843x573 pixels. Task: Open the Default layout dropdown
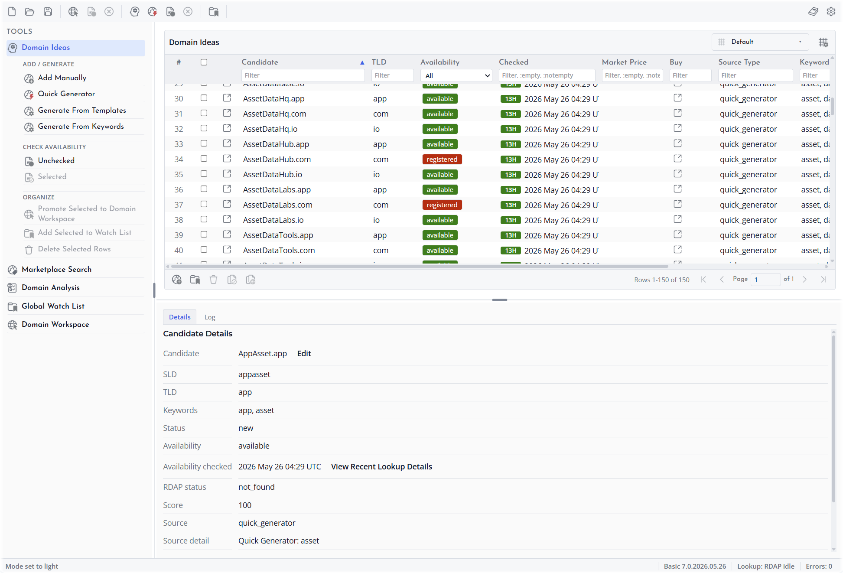pyautogui.click(x=760, y=42)
